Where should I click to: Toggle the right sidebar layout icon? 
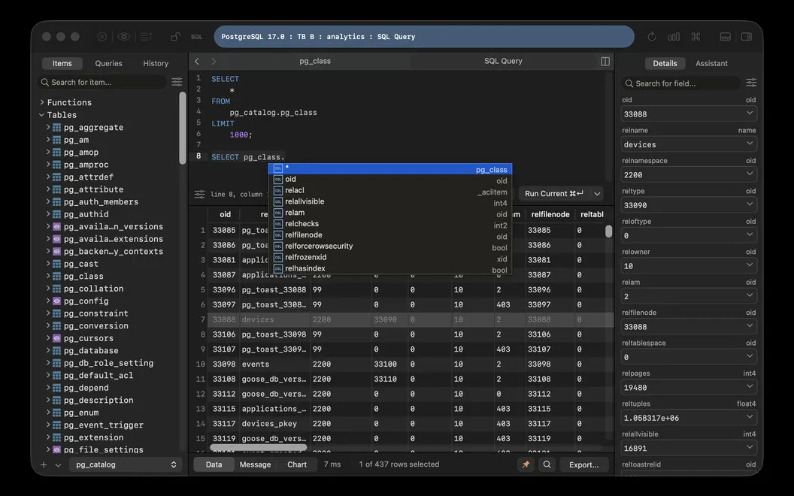pos(747,36)
